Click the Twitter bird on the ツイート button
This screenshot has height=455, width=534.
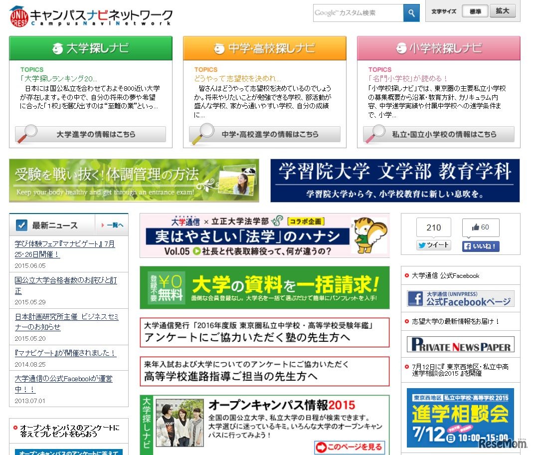421,244
